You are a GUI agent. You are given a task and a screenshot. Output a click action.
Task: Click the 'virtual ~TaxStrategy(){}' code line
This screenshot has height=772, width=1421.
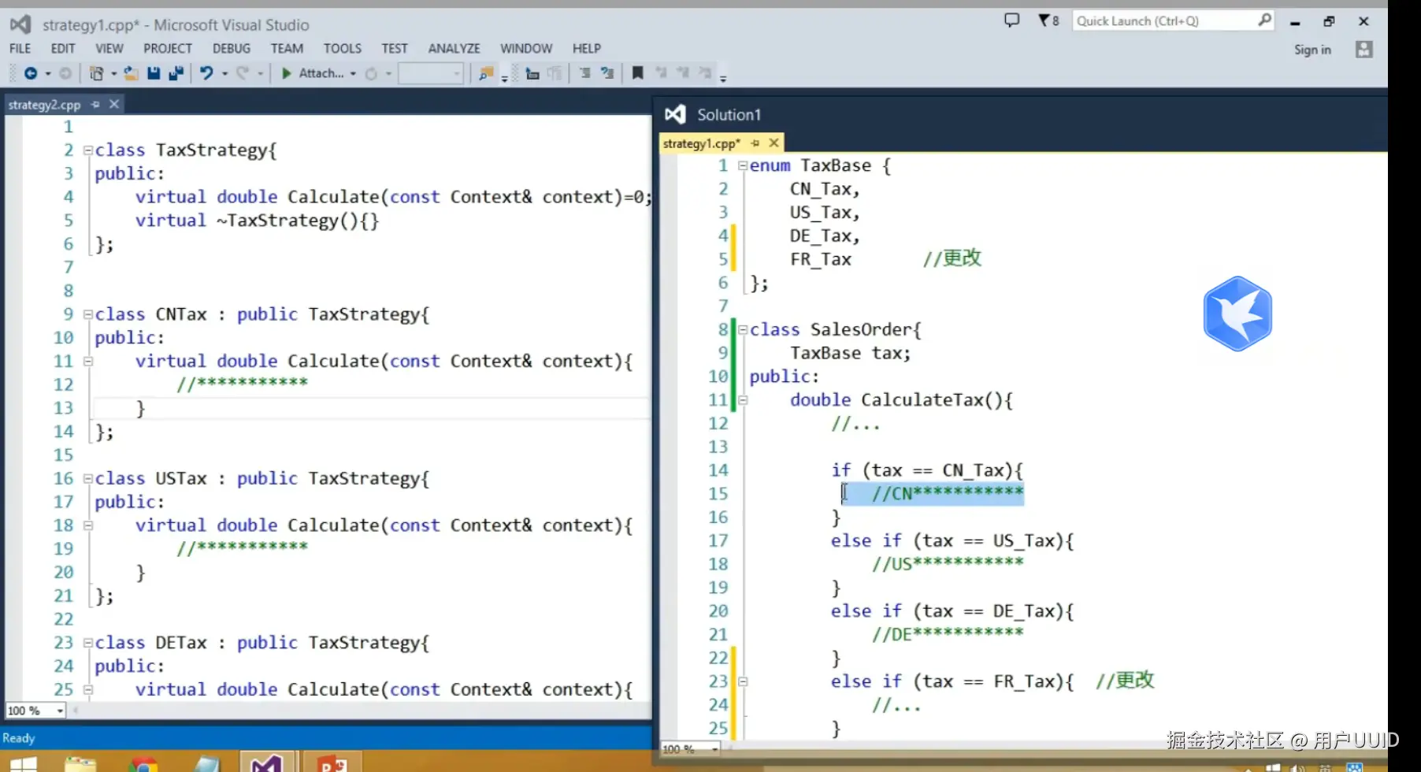[257, 221]
